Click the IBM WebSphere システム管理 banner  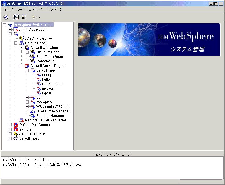coord(149,40)
